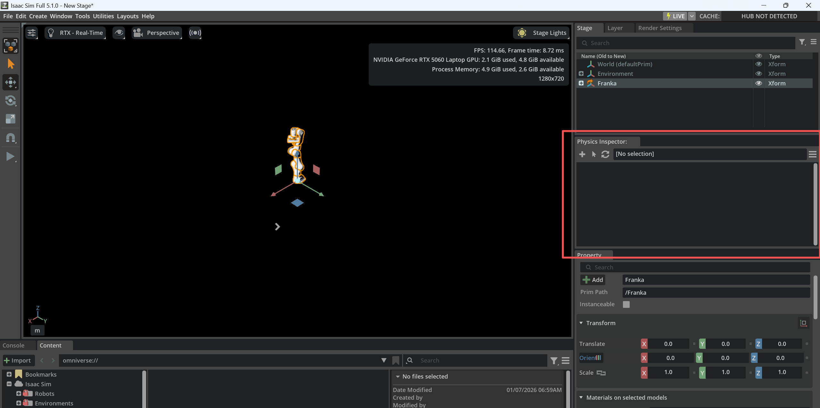Check the Instanceable checkbox
This screenshot has height=408, width=820.
pos(626,304)
